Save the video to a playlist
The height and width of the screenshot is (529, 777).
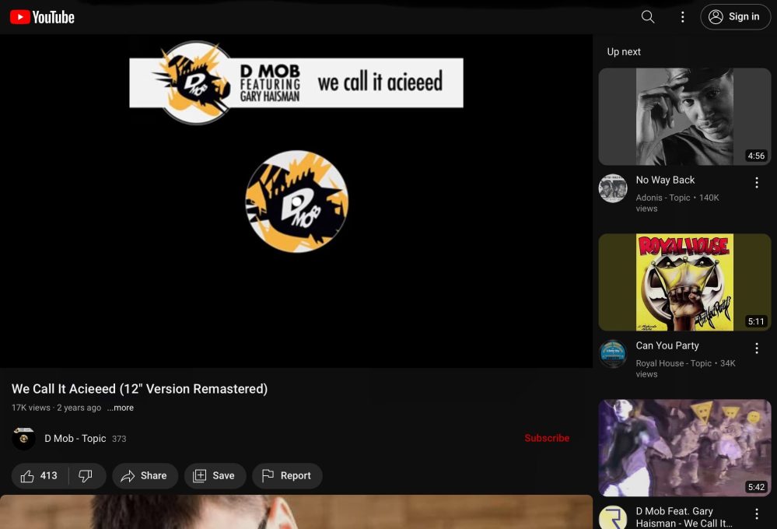215,476
